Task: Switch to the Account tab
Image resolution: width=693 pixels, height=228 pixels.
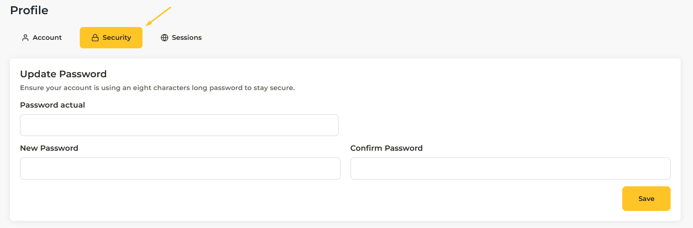Action: pyautogui.click(x=42, y=37)
